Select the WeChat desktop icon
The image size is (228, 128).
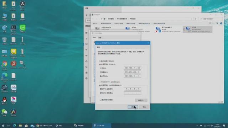point(5,113)
